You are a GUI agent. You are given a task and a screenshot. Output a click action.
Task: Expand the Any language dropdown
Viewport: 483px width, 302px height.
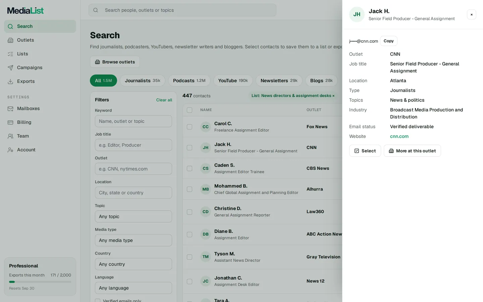click(133, 288)
